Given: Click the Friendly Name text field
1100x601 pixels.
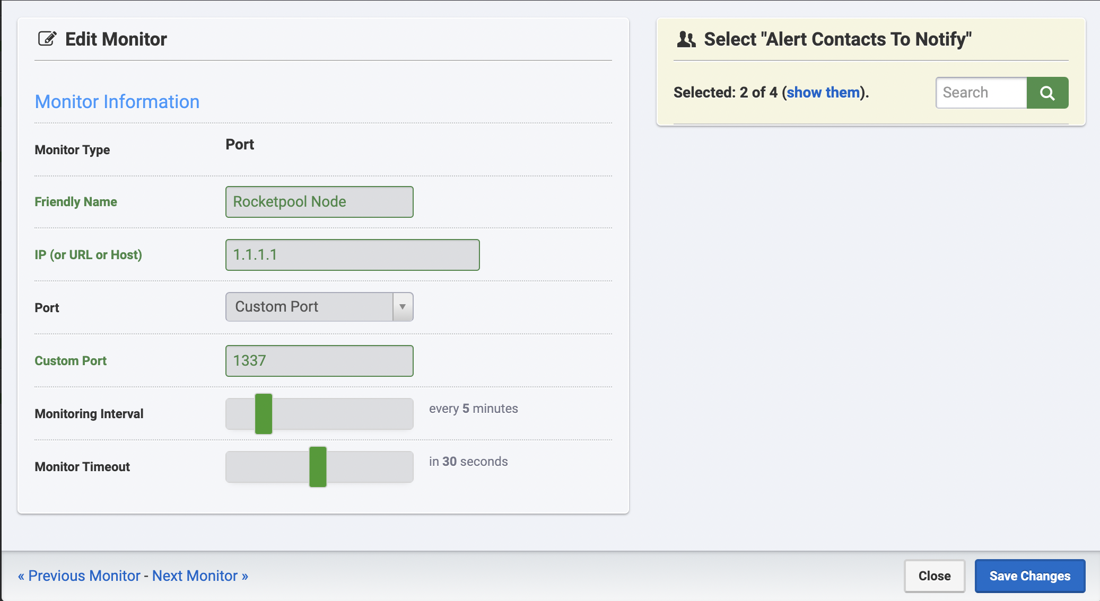Looking at the screenshot, I should pyautogui.click(x=319, y=202).
